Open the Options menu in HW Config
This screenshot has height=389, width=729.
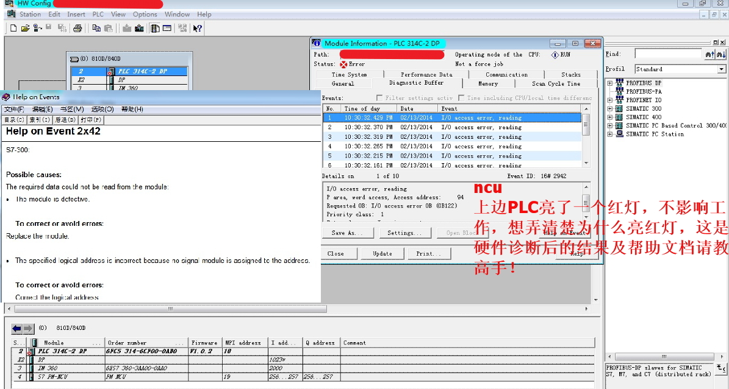pos(145,15)
